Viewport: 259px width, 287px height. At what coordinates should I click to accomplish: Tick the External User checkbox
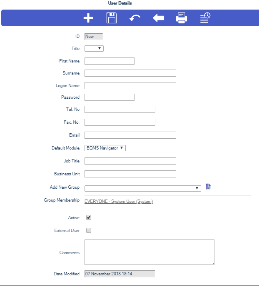[89, 230]
